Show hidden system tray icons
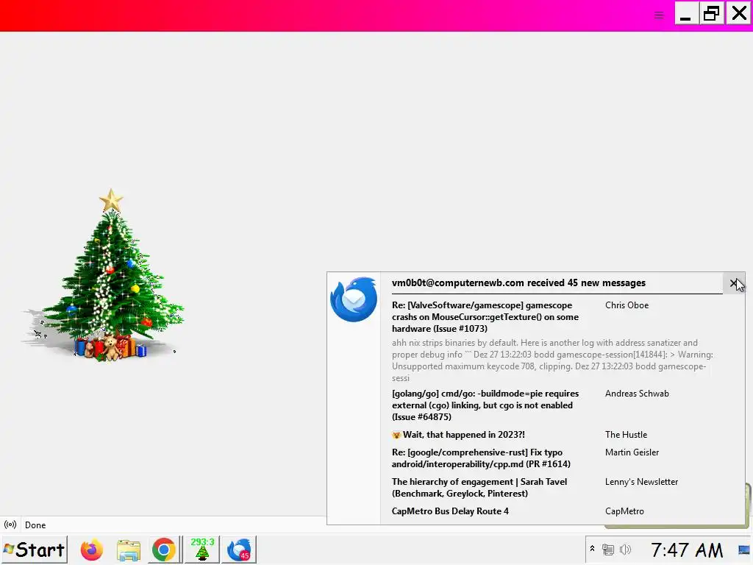Screen dimensions: 753x565 point(592,549)
